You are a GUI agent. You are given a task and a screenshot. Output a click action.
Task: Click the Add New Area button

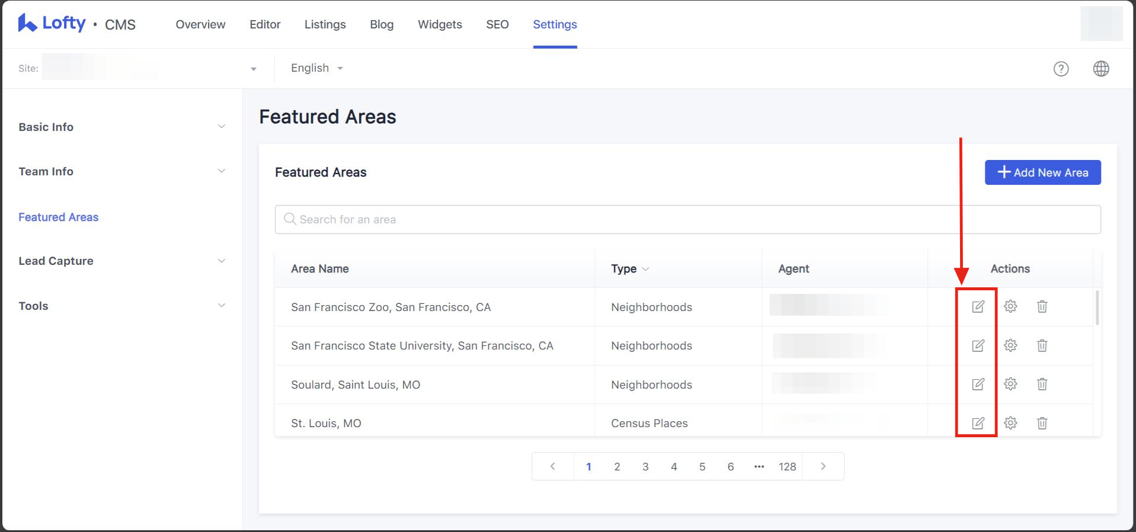1042,172
